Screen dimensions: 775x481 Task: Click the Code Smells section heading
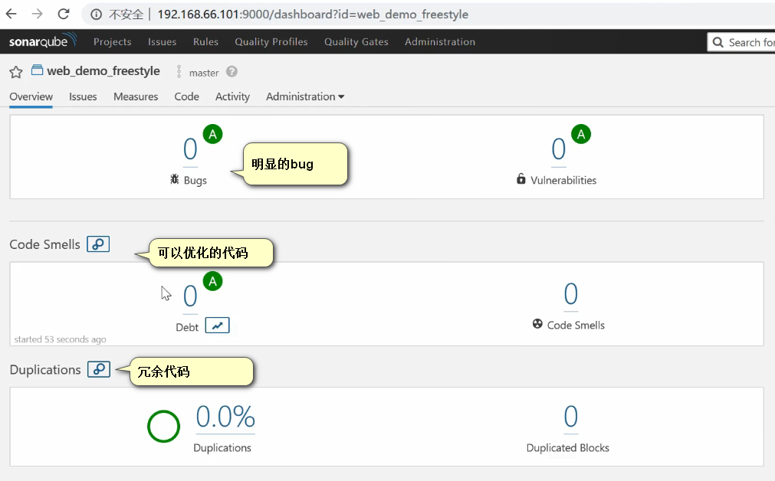(x=45, y=244)
